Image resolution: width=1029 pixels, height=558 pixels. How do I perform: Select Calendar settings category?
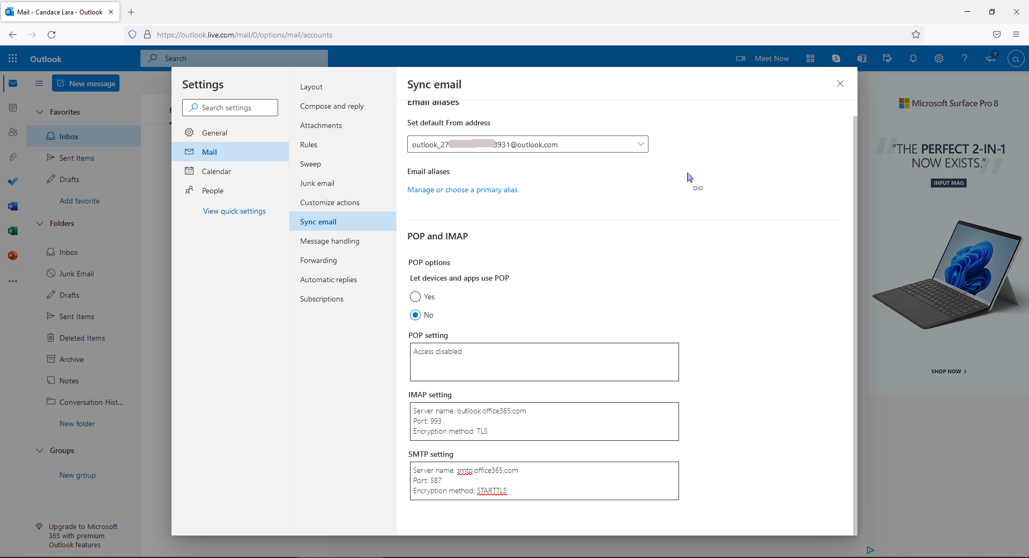pos(230,171)
